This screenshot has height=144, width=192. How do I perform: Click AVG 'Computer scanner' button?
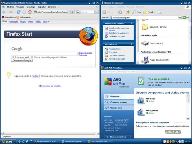point(119,102)
